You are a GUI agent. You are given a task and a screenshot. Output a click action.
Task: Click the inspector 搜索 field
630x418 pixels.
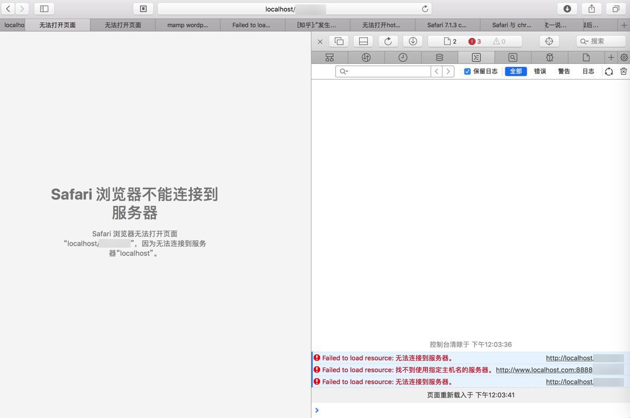click(601, 41)
